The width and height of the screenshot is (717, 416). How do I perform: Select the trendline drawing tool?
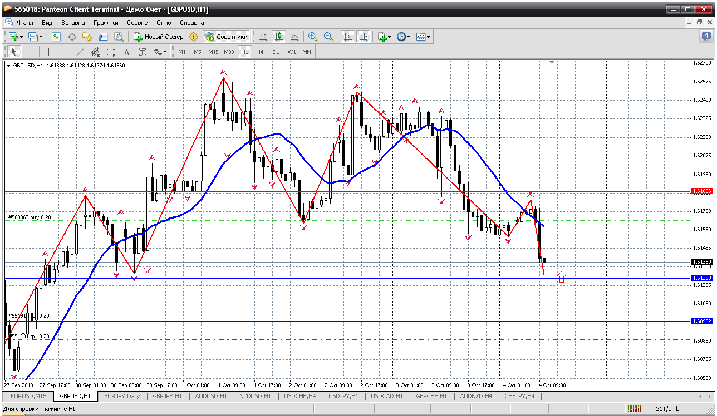click(x=80, y=52)
